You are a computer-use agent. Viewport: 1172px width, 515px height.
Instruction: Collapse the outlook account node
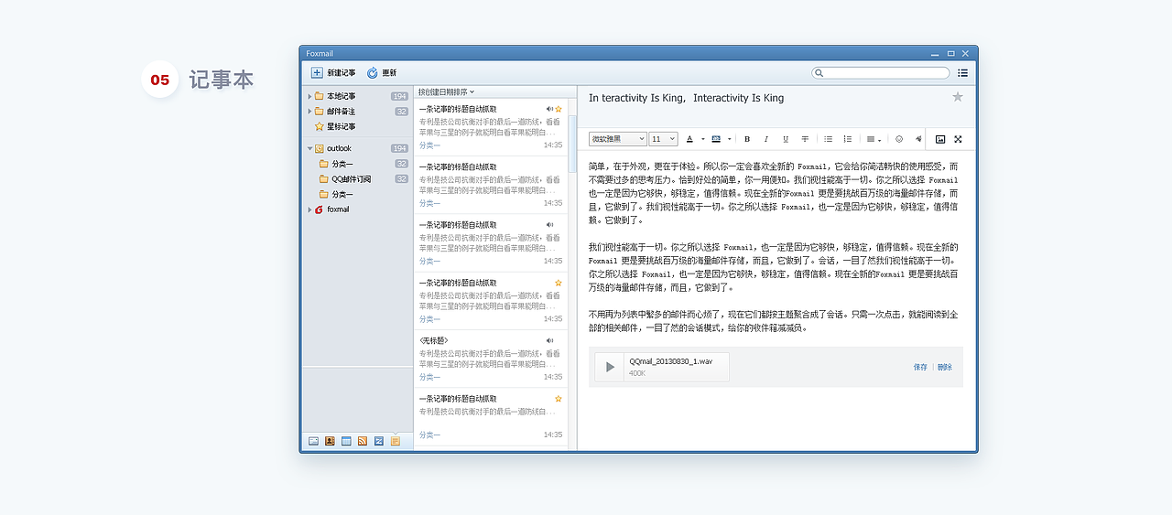tap(309, 148)
